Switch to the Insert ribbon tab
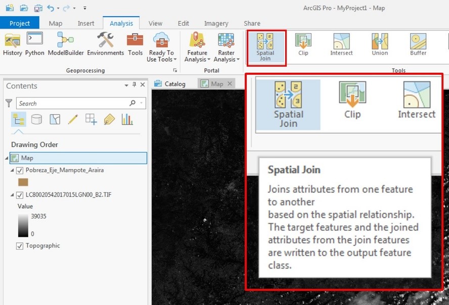This screenshot has height=305, width=449. coord(86,23)
